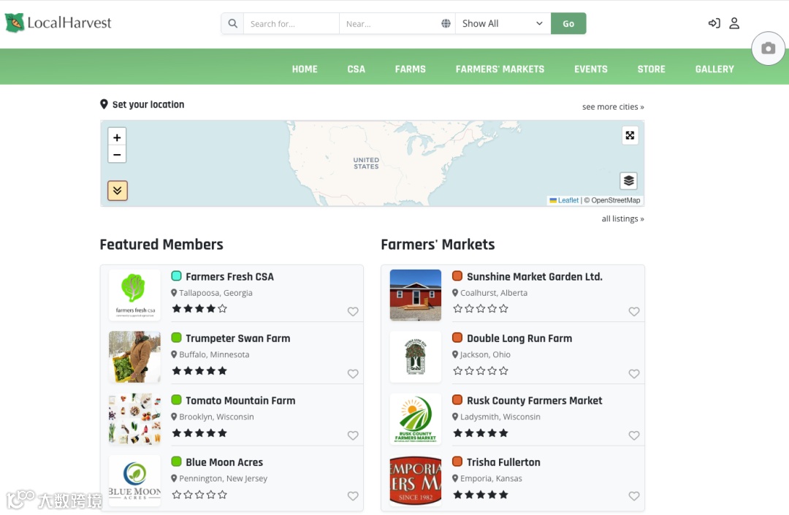
Task: Click orange category square beside Sunshine Market Garden
Action: (457, 275)
